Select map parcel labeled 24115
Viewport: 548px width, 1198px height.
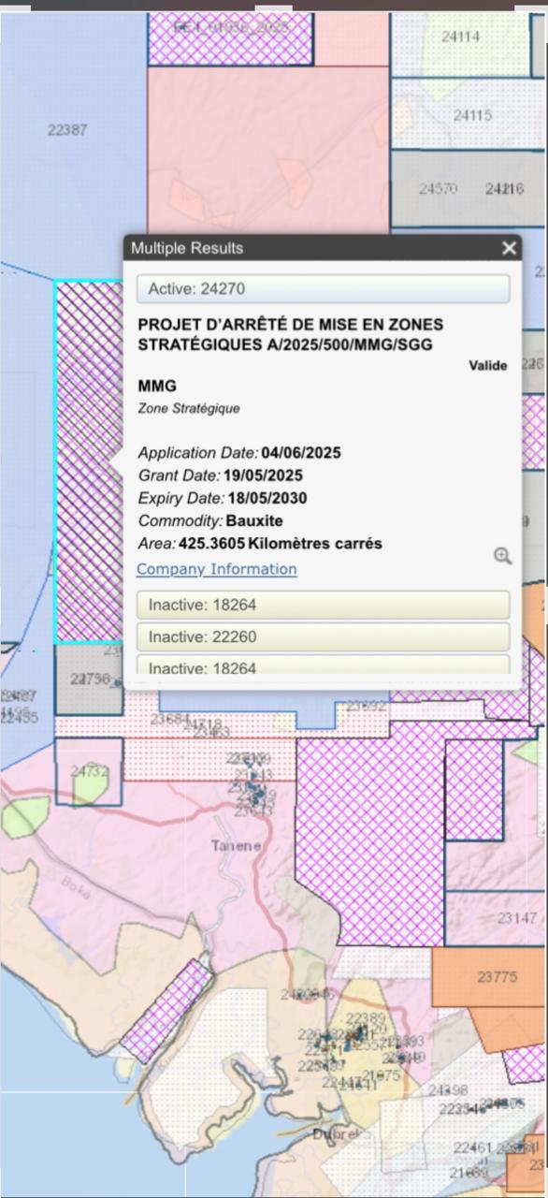pos(472,115)
